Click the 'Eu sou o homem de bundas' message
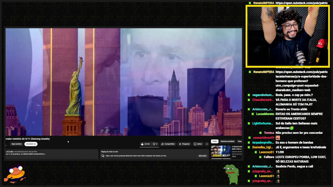This screenshot has width=333, height=187. 294,143
